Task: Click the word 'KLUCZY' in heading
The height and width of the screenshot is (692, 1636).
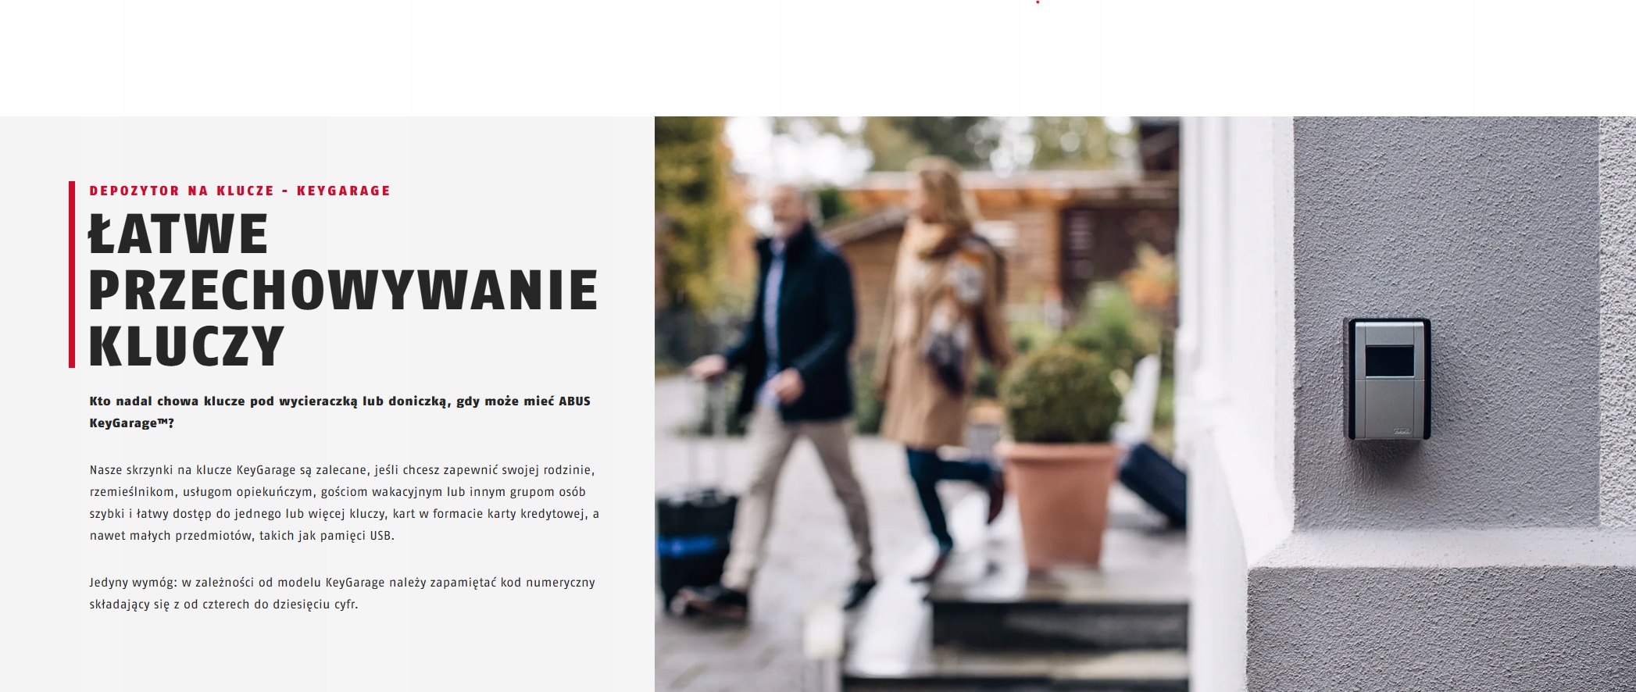Action: 186,346
